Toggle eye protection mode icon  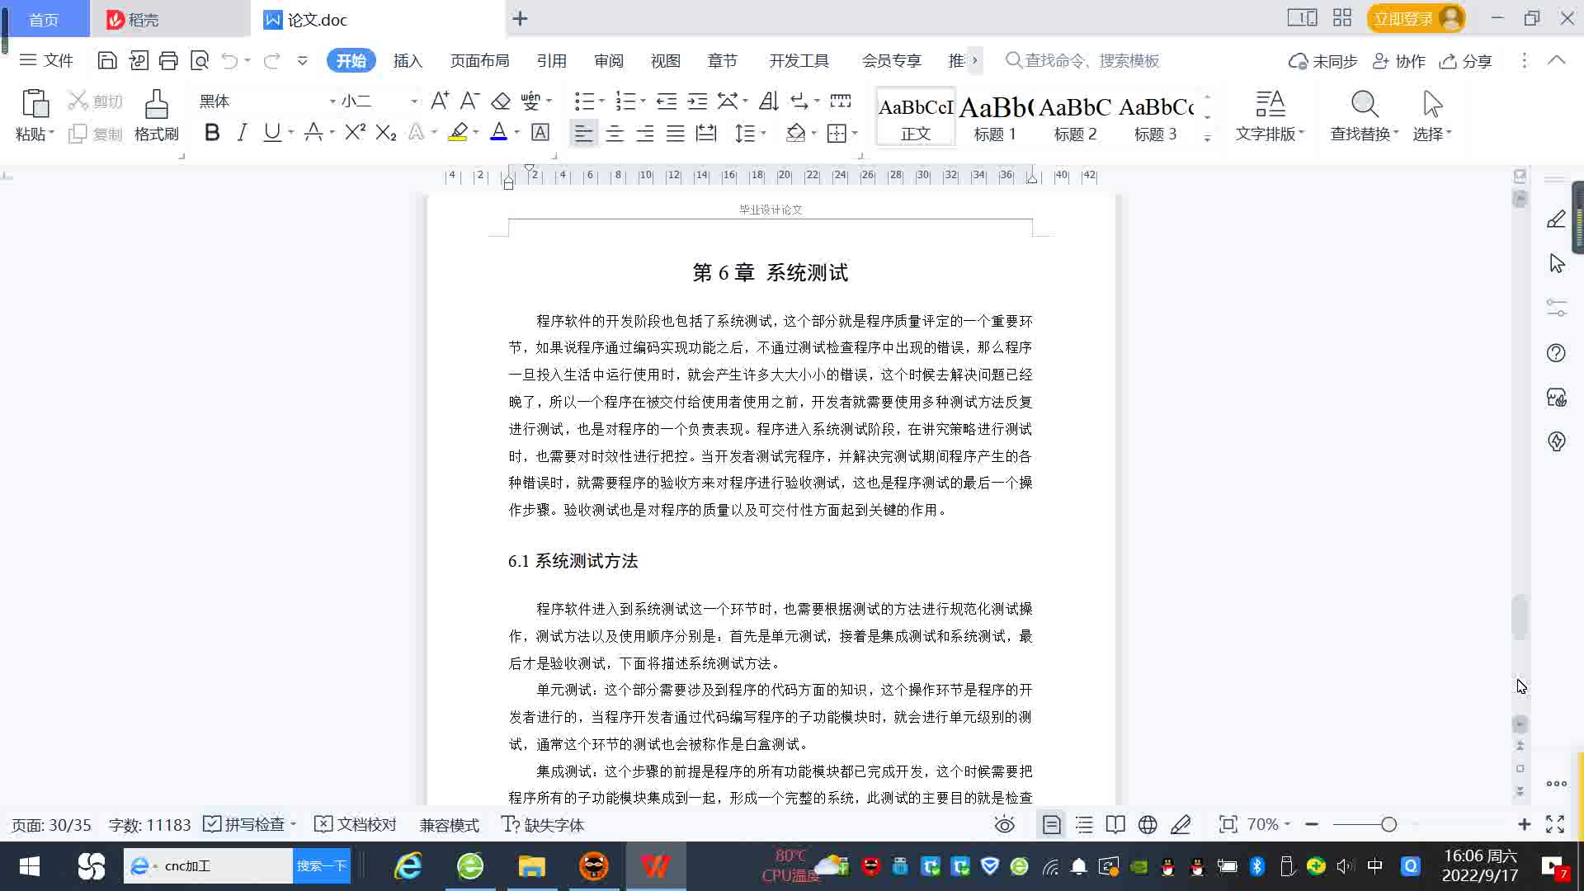tap(1005, 824)
